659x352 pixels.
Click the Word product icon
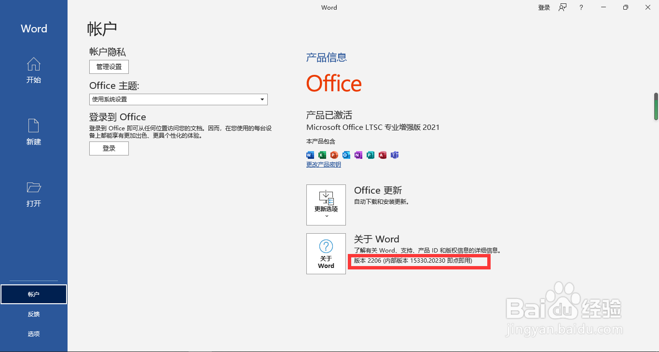310,155
